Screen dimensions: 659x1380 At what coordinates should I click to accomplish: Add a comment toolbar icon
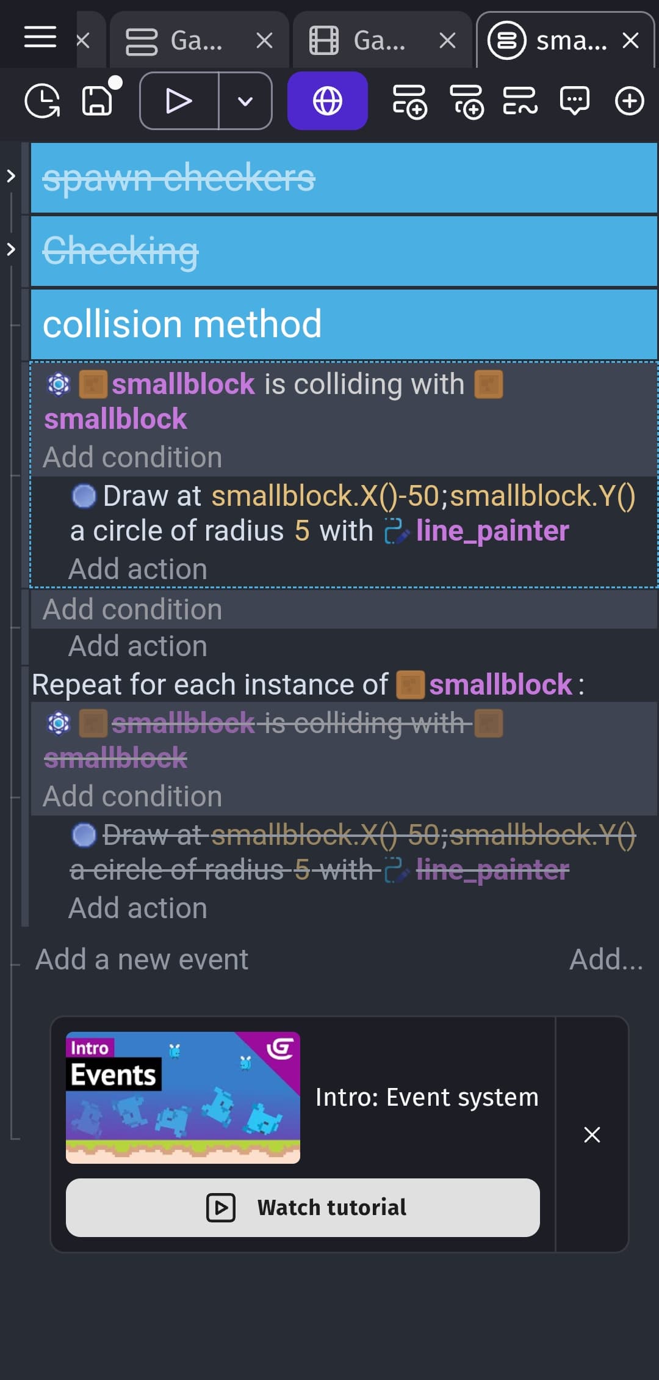(575, 101)
